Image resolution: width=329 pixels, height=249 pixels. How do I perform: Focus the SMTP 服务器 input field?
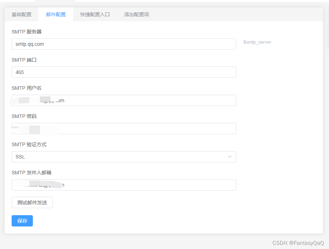click(124, 44)
